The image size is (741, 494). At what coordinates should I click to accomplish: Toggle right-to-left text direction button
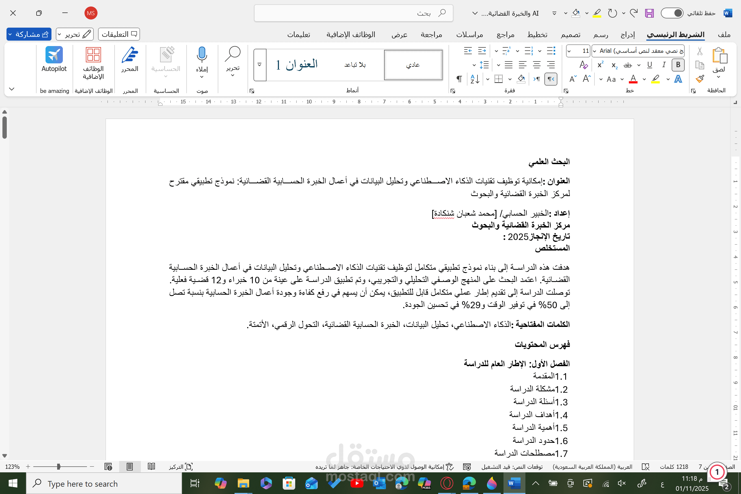551,79
